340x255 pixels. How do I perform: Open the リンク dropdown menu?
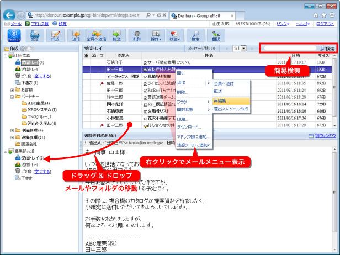tap(283, 24)
